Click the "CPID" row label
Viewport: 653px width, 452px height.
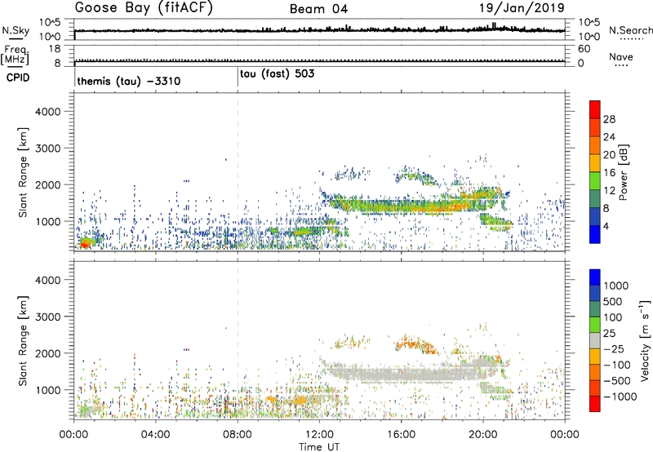[x=18, y=78]
